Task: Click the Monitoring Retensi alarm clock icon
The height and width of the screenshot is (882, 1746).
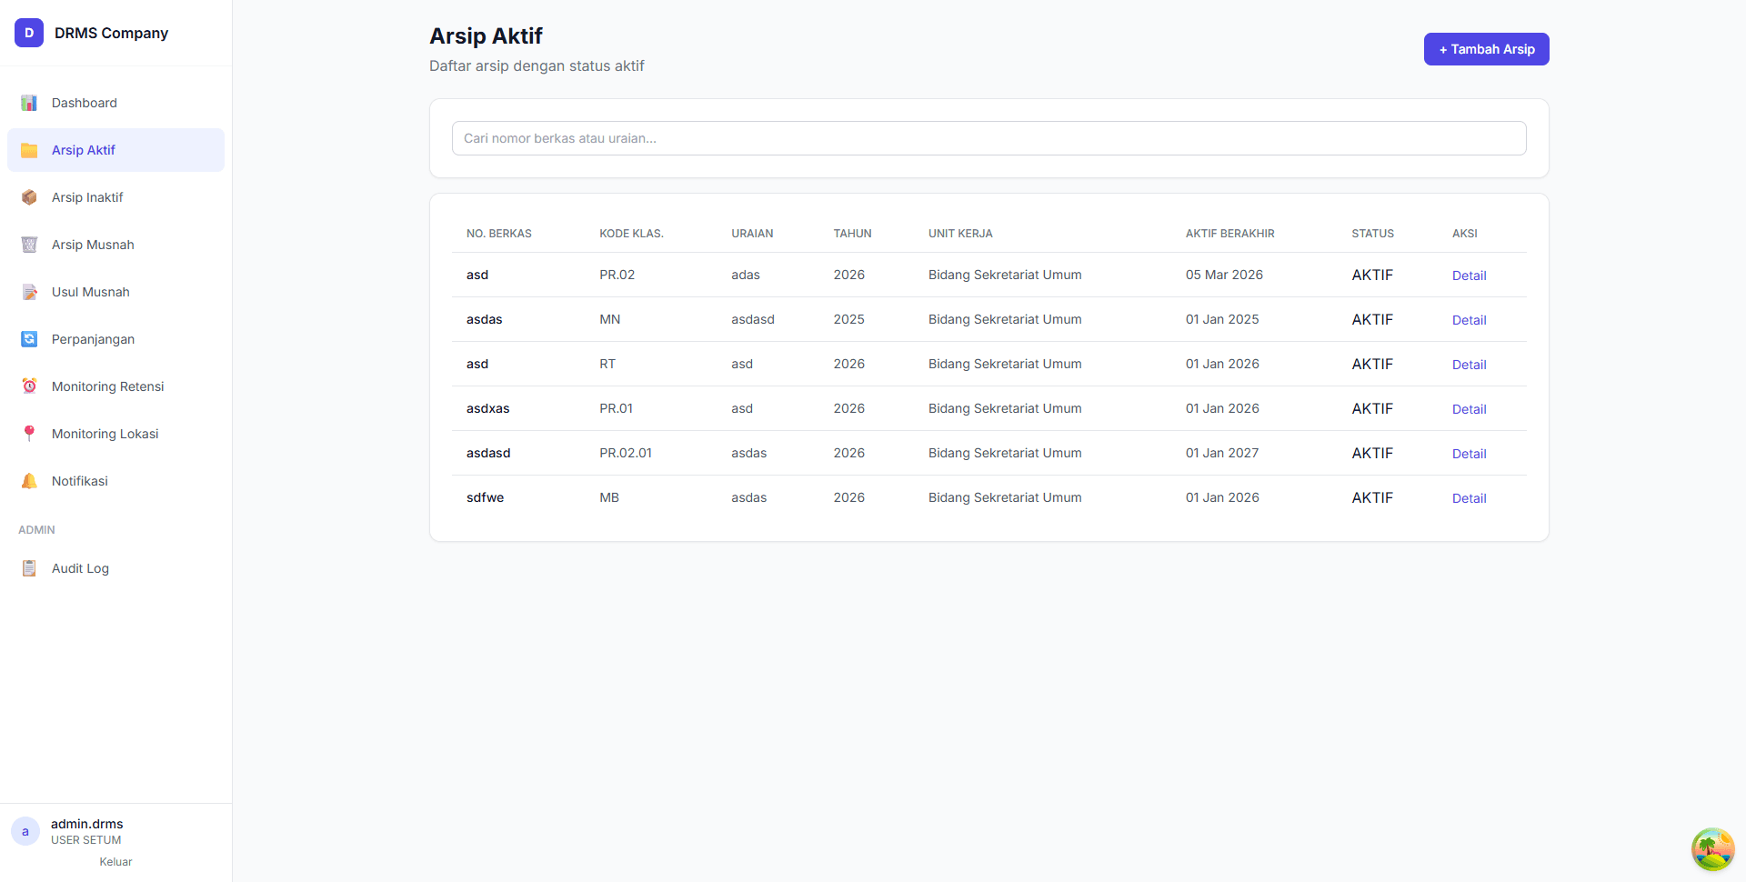Action: point(29,386)
